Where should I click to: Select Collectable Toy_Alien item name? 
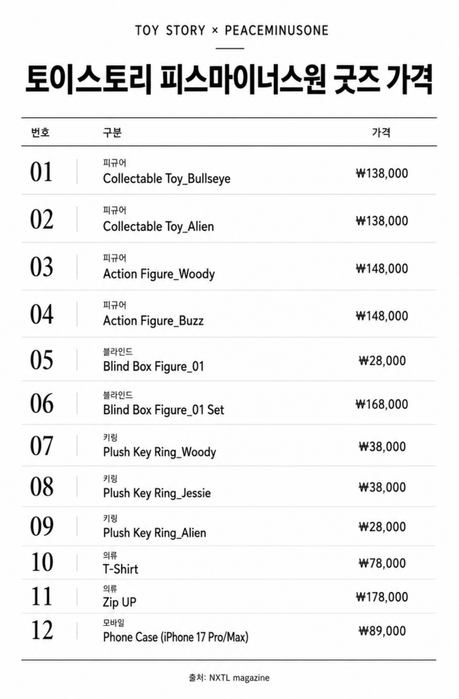[x=158, y=227]
